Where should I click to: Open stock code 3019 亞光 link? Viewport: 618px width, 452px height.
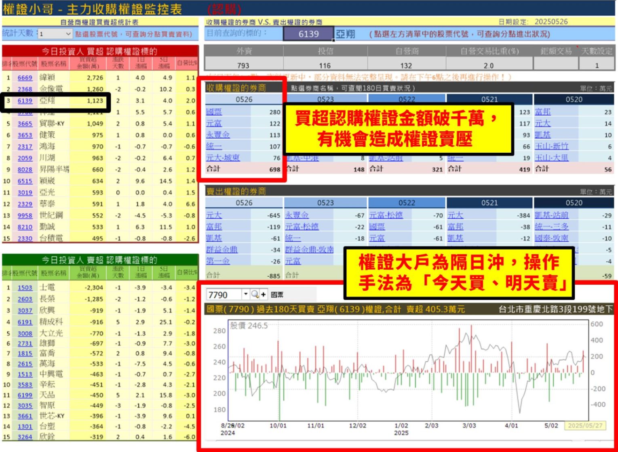25,193
